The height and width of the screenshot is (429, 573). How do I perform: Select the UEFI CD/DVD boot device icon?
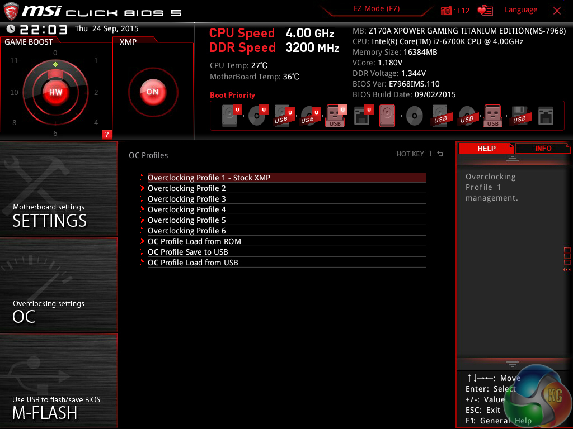point(258,116)
